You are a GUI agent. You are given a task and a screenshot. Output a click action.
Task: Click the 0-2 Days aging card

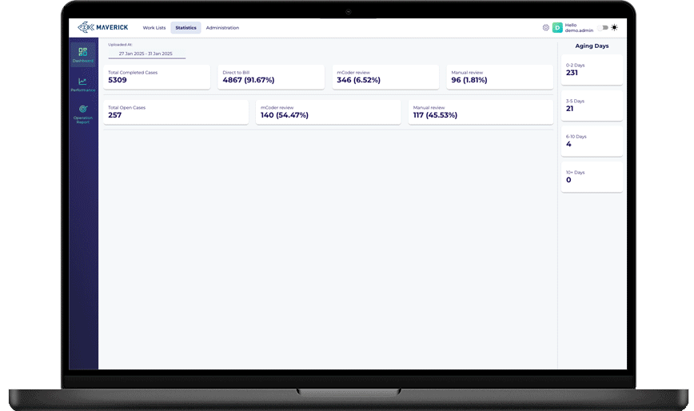[x=592, y=70]
